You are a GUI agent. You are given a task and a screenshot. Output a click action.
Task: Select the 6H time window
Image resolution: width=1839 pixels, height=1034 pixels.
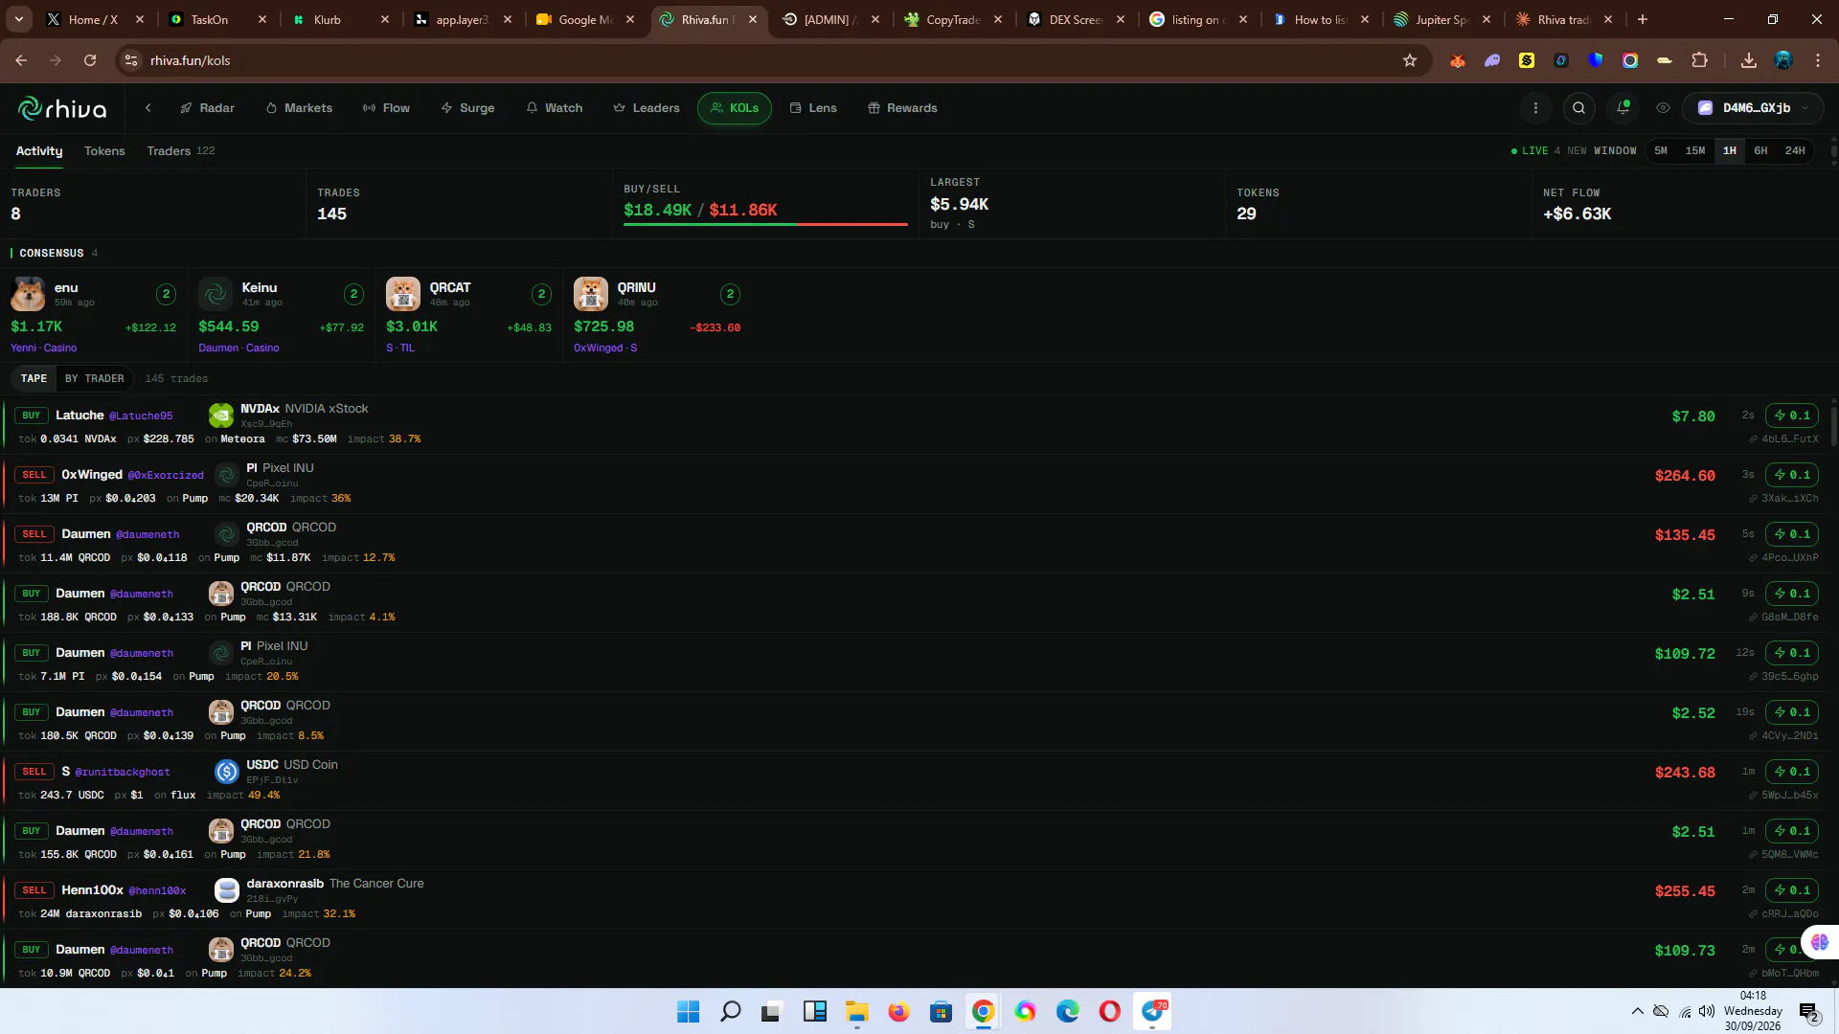tap(1760, 151)
